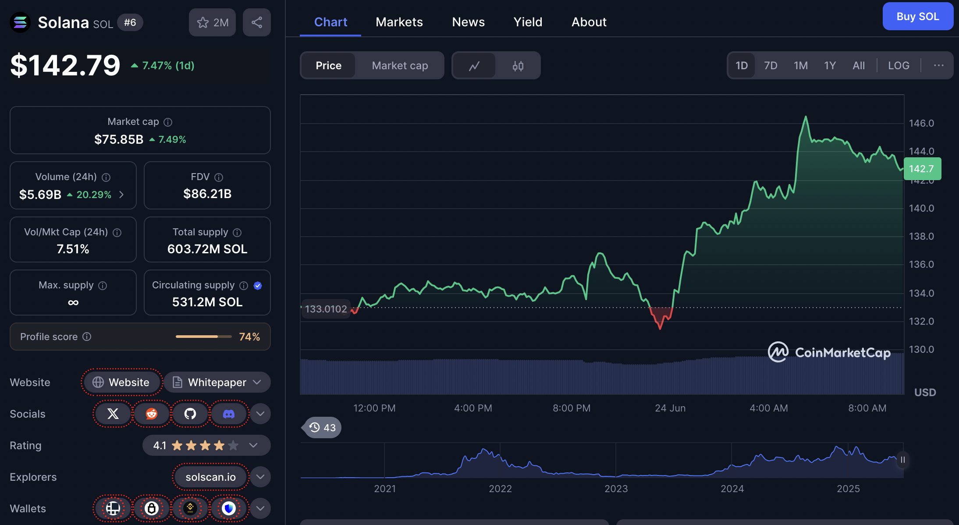Viewport: 959px width, 525px height.
Task: Switch chart to line view
Action: click(474, 66)
